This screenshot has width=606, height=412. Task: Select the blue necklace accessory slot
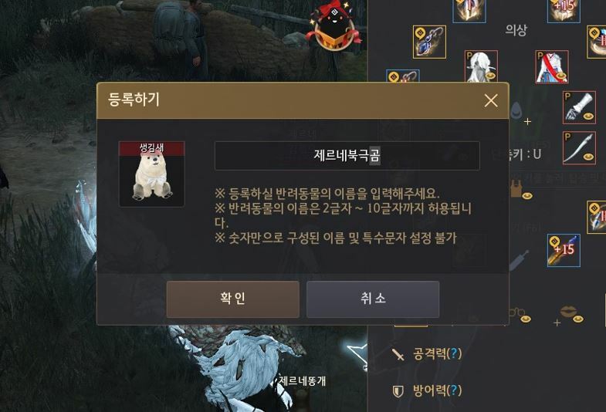(429, 42)
